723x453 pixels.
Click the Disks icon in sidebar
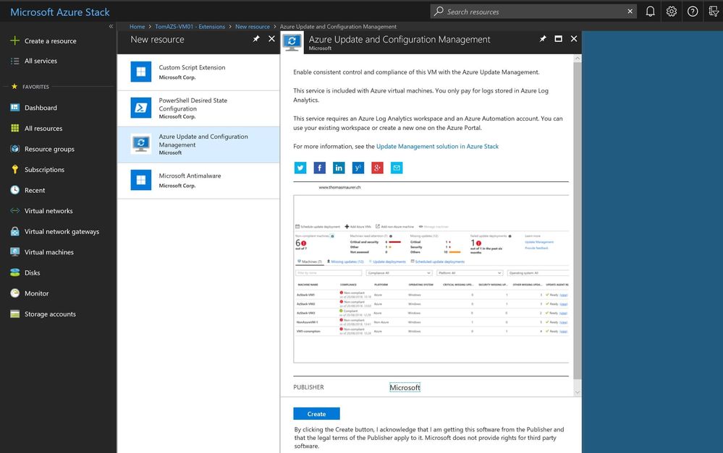pos(14,272)
